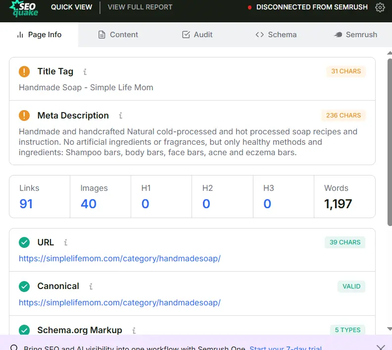Click the Meta Description info icon
Image resolution: width=392 pixels, height=350 pixels.
pos(120,116)
